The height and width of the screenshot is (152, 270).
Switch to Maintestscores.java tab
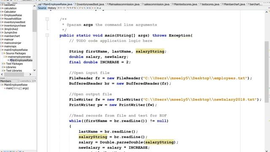point(185,4)
